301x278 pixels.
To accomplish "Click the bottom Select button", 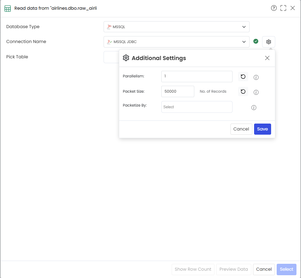I will [286, 269].
